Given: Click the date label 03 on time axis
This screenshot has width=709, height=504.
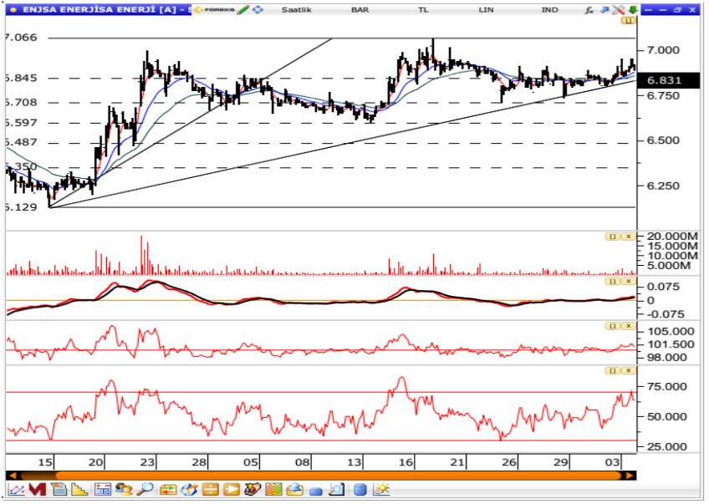Looking at the screenshot, I should click(x=613, y=462).
